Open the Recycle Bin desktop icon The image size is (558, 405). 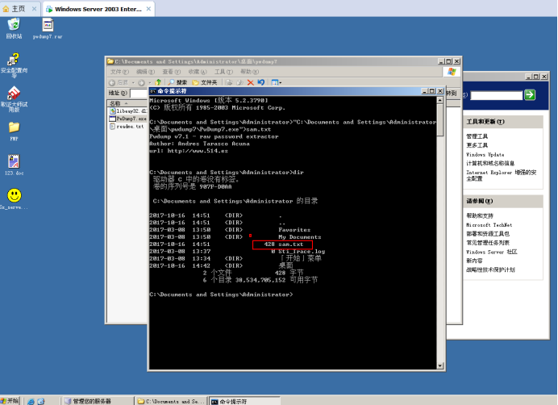pyautogui.click(x=14, y=27)
